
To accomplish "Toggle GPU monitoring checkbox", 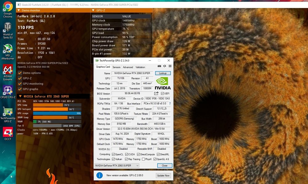I will 20,84.
